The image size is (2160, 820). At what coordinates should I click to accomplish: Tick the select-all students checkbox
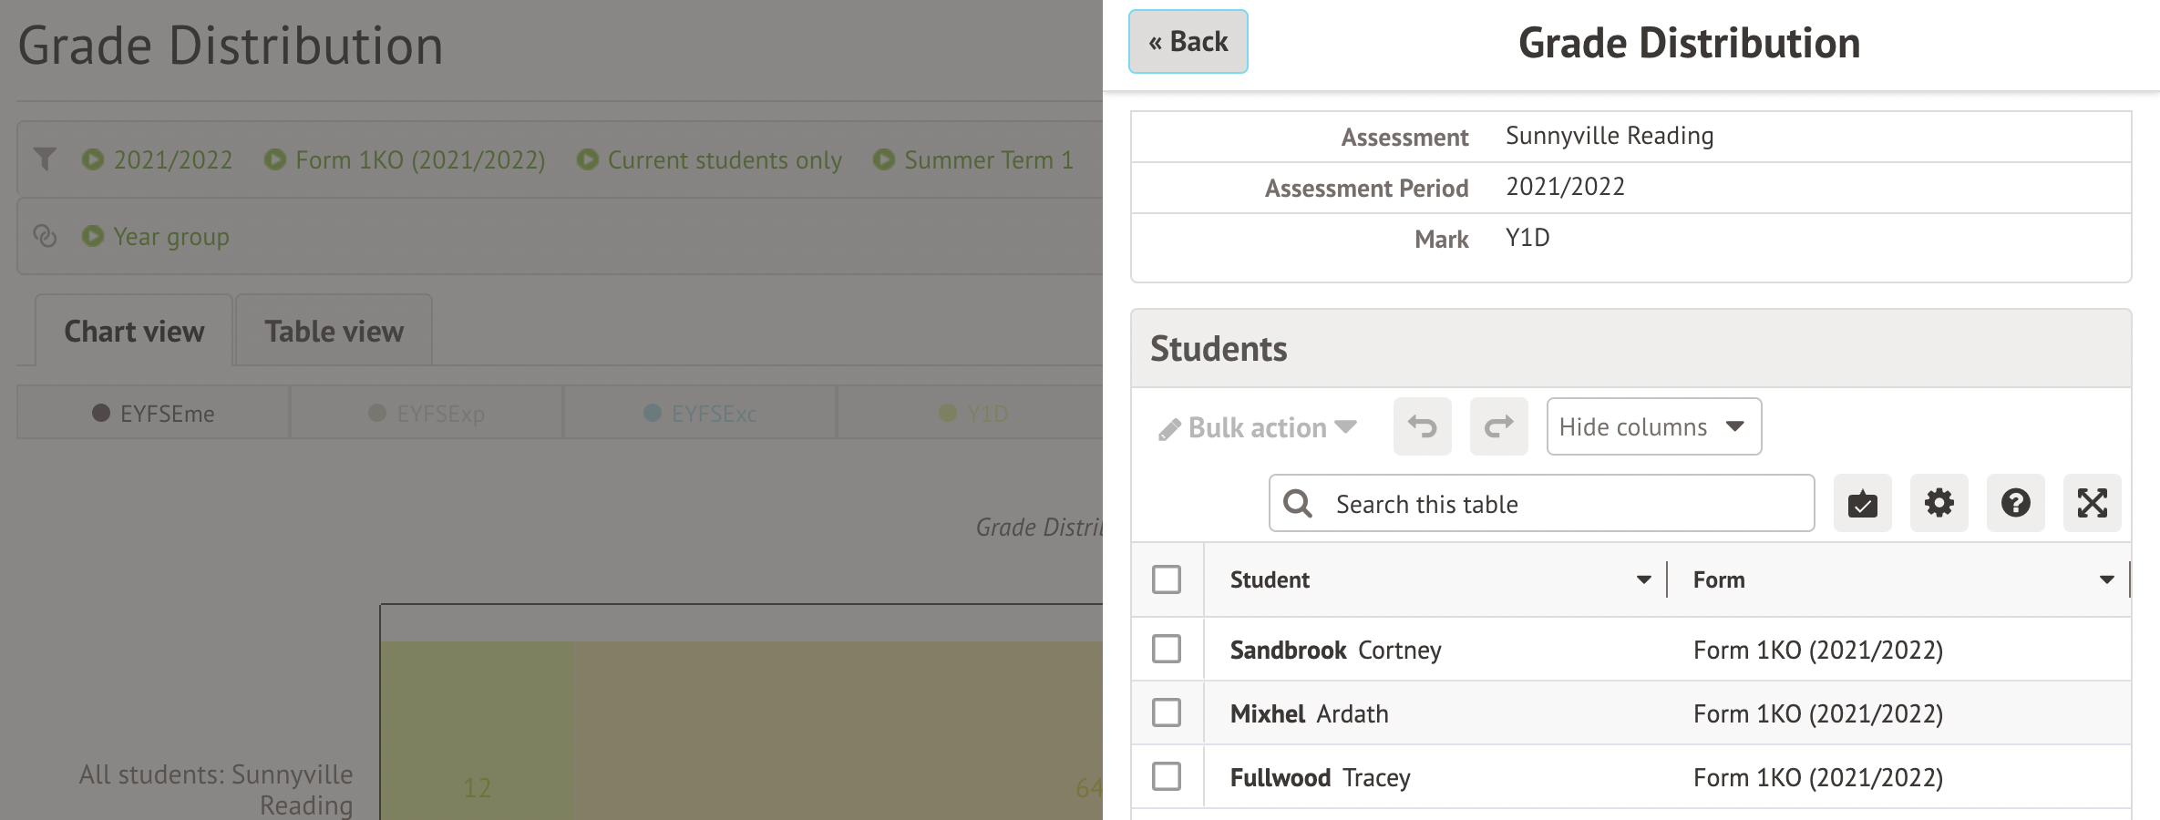click(x=1167, y=579)
